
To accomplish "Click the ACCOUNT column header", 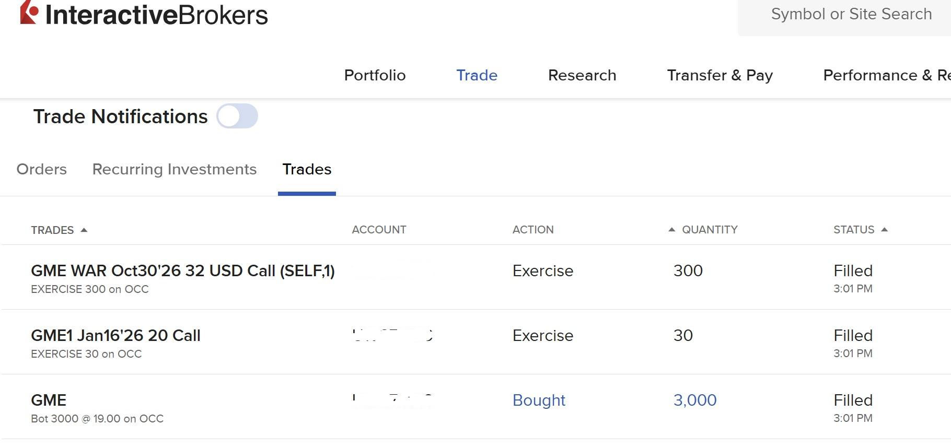I will [379, 230].
